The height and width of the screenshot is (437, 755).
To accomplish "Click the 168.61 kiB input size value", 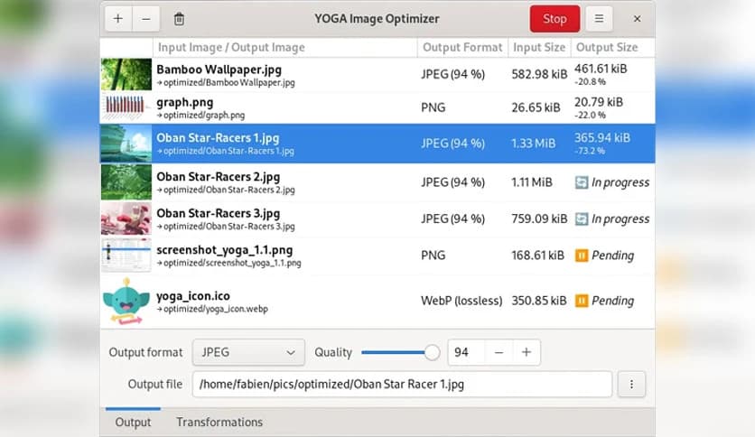I will 538,256.
